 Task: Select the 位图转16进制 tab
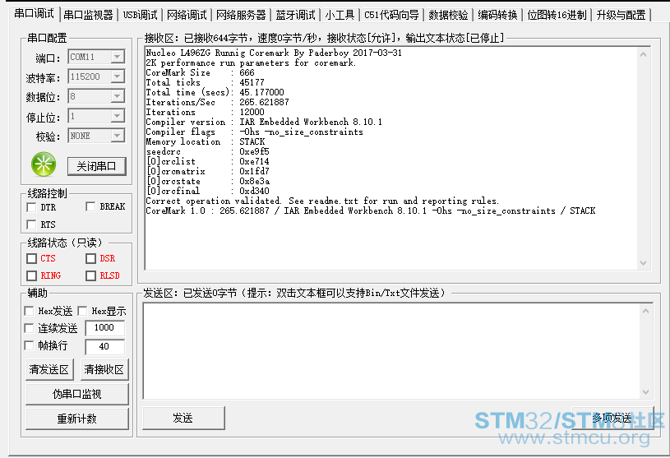(557, 16)
